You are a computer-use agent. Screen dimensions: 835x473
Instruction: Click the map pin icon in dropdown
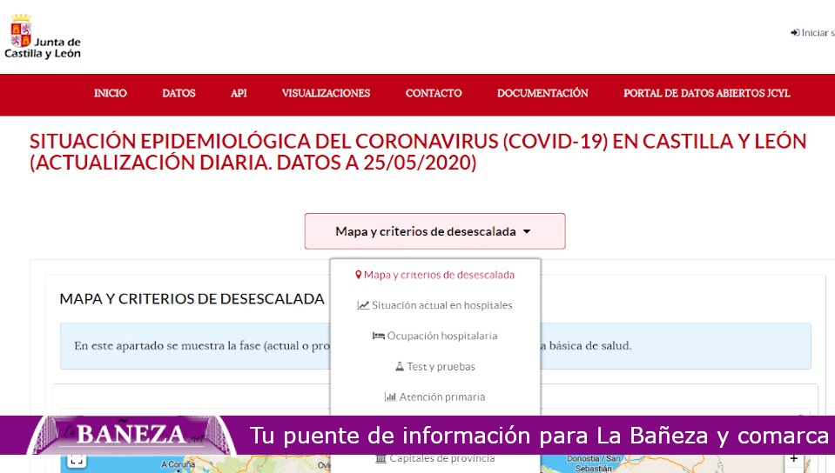[358, 275]
